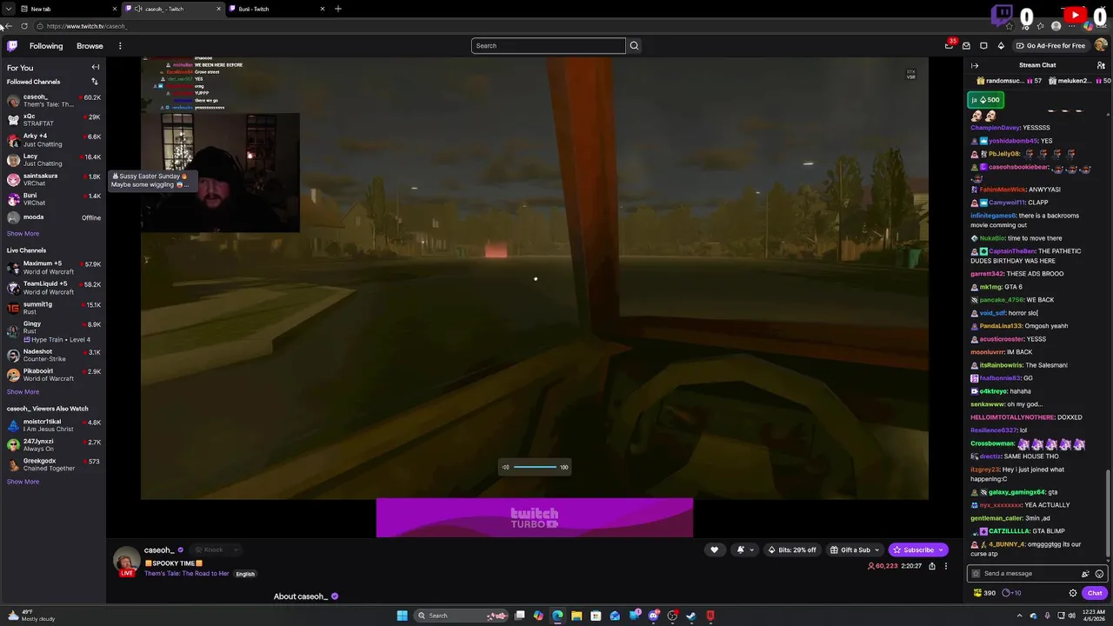The width and height of the screenshot is (1113, 626).
Task: Focus the Twitch search field
Action: [549, 45]
